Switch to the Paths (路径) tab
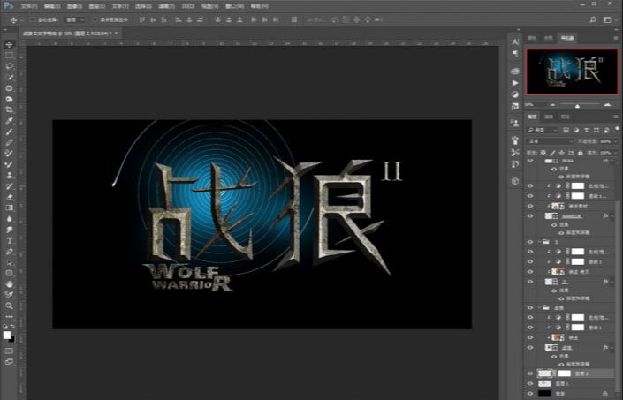 pyautogui.click(x=565, y=117)
